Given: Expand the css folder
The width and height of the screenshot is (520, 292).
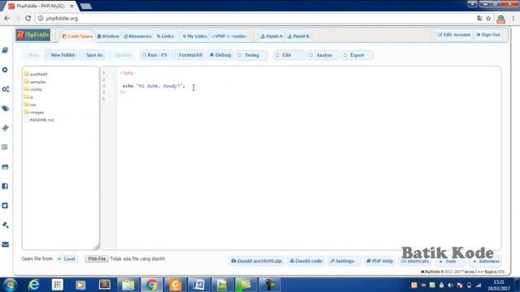Looking at the screenshot, I should click(30, 105).
